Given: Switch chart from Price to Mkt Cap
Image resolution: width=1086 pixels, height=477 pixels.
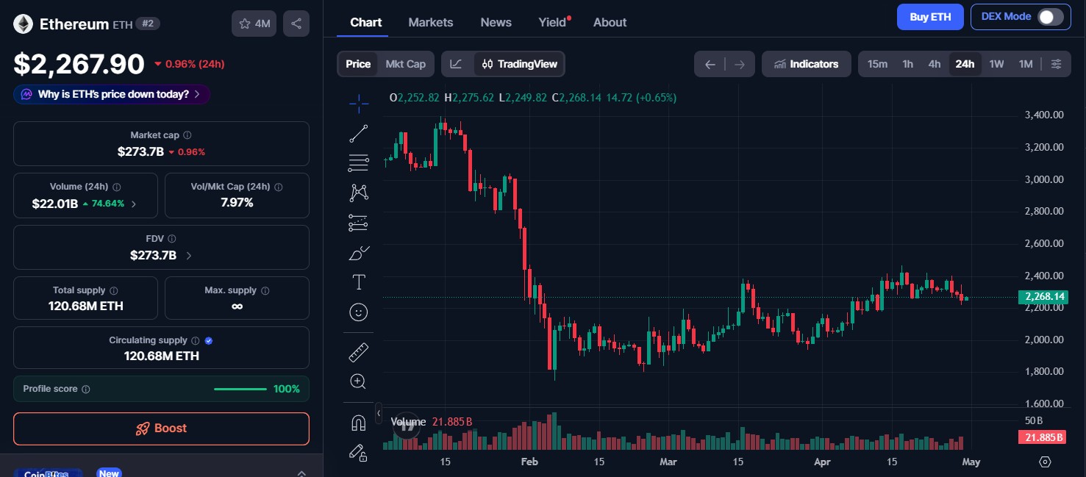Looking at the screenshot, I should click(x=405, y=64).
